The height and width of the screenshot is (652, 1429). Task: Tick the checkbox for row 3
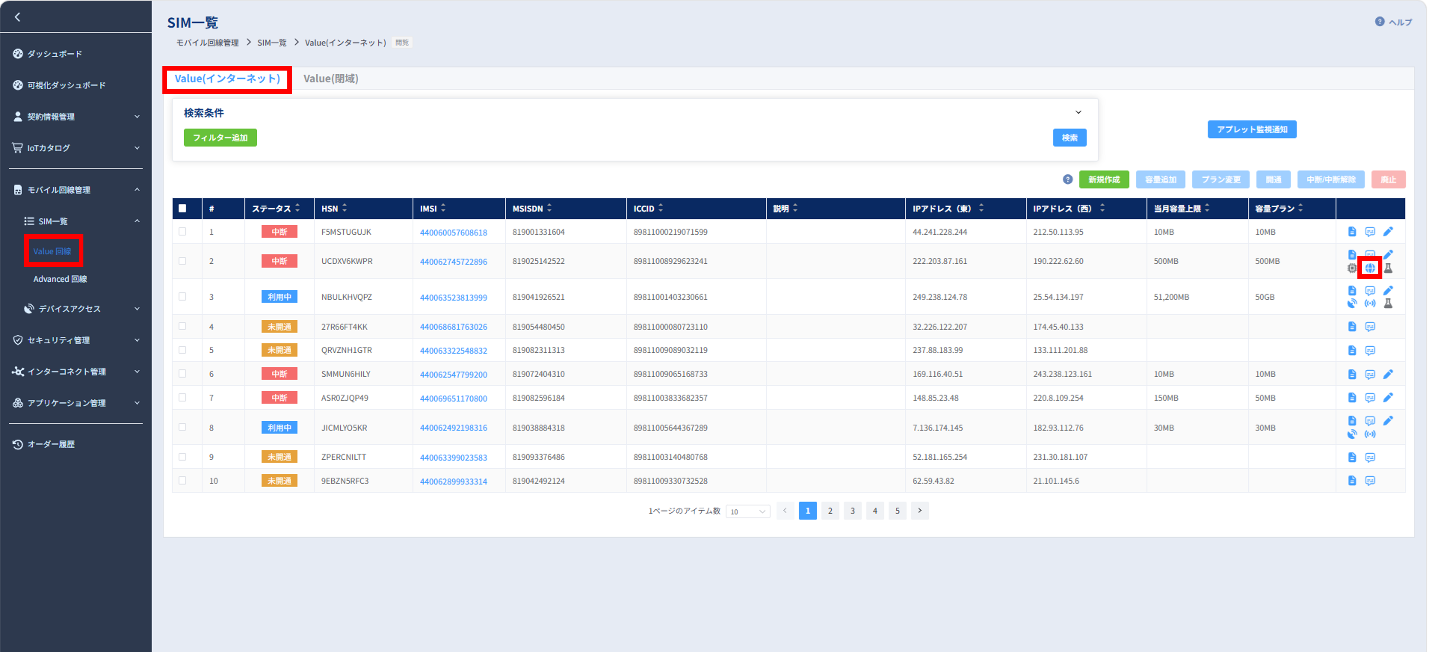pos(182,296)
